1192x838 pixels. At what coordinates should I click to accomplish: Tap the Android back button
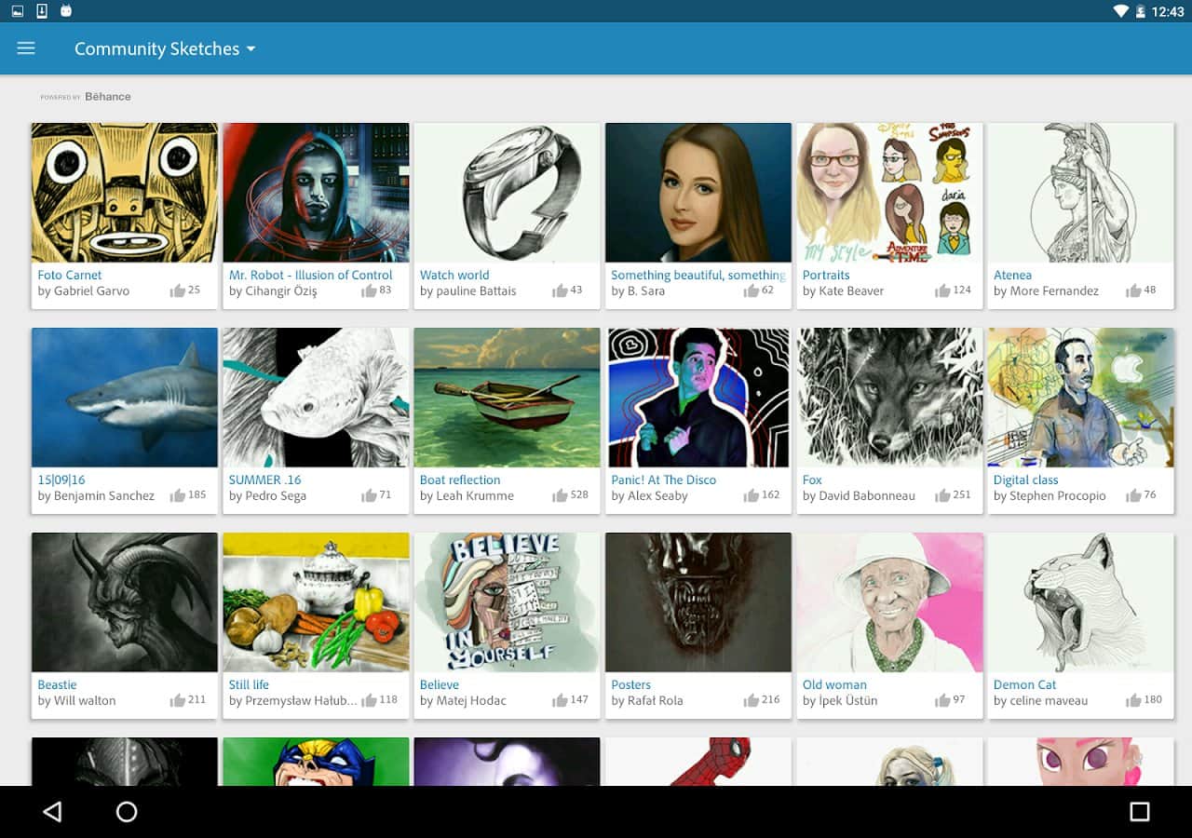[52, 812]
